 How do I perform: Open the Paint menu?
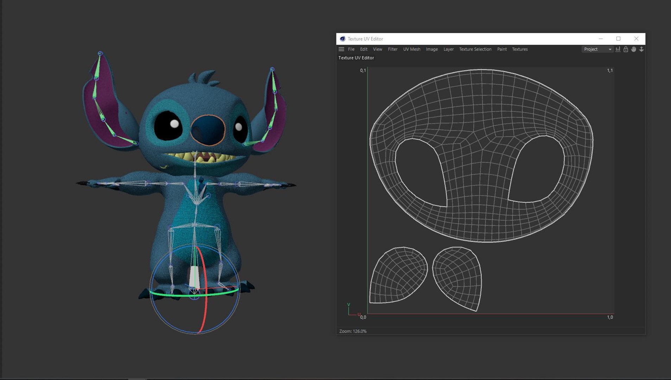tap(502, 49)
